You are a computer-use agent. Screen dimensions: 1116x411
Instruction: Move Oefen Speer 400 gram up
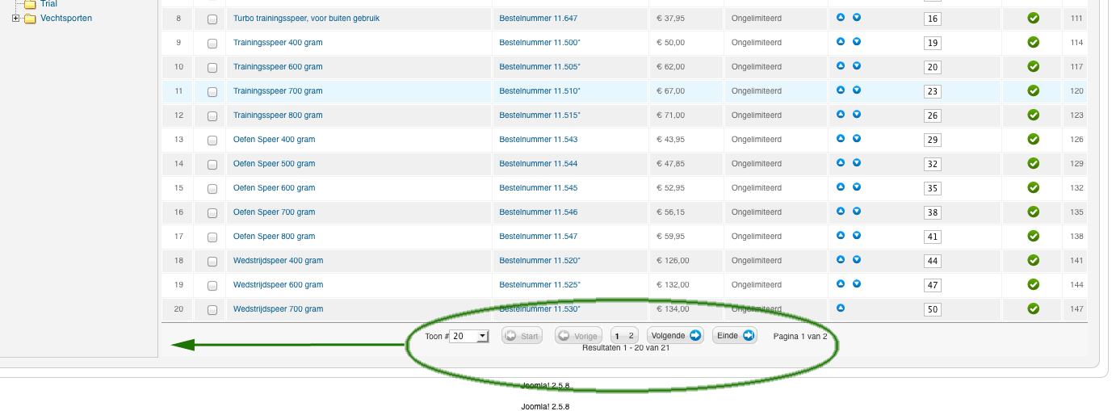[x=840, y=138]
